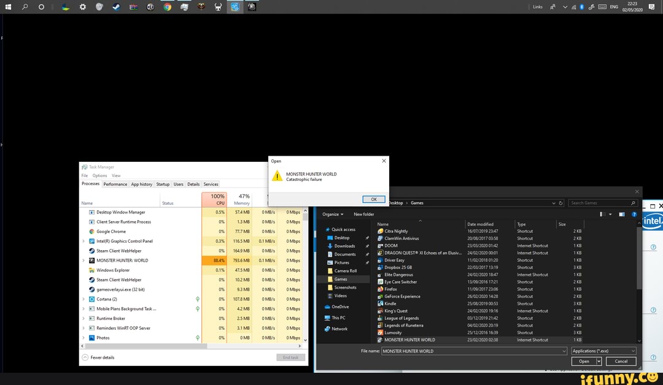Show hidden system tray icons chevron
This screenshot has height=385, width=663.
(565, 7)
